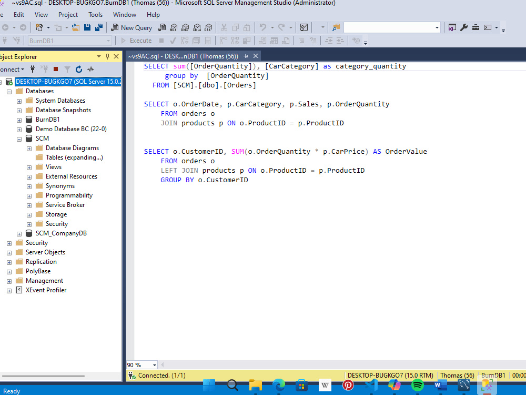
Task: Expand the BurnDB1 database node
Action: [x=19, y=120]
